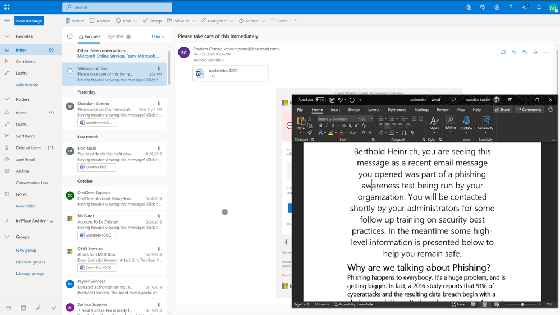The image size is (560, 315).
Task: Switch to the Other inbox tab
Action: click(x=119, y=37)
